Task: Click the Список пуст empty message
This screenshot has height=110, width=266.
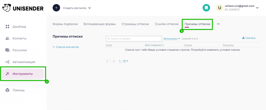Action: (x=182, y=50)
